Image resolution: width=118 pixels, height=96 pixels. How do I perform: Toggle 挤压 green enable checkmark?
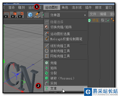108,20
